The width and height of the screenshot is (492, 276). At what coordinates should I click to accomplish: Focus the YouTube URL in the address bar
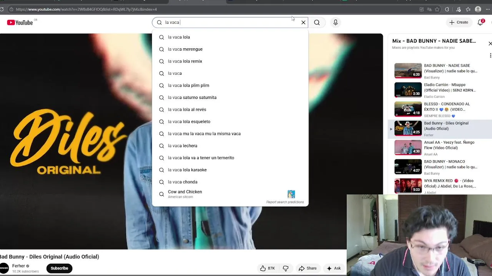[x=86, y=9]
